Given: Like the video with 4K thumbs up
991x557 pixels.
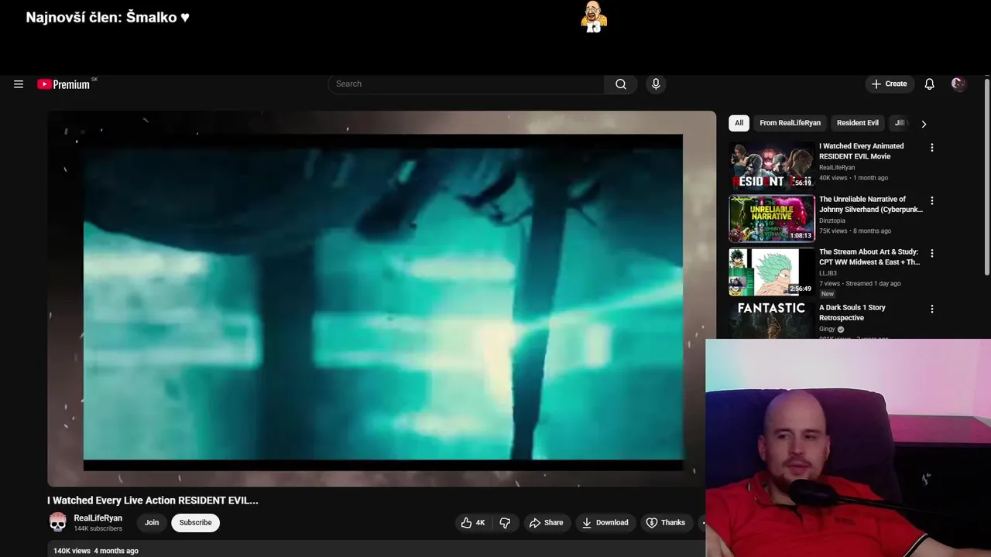Looking at the screenshot, I should [x=472, y=523].
